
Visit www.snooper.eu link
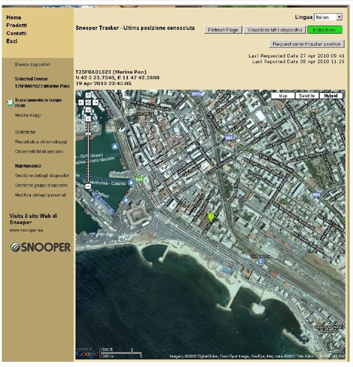tap(26, 230)
